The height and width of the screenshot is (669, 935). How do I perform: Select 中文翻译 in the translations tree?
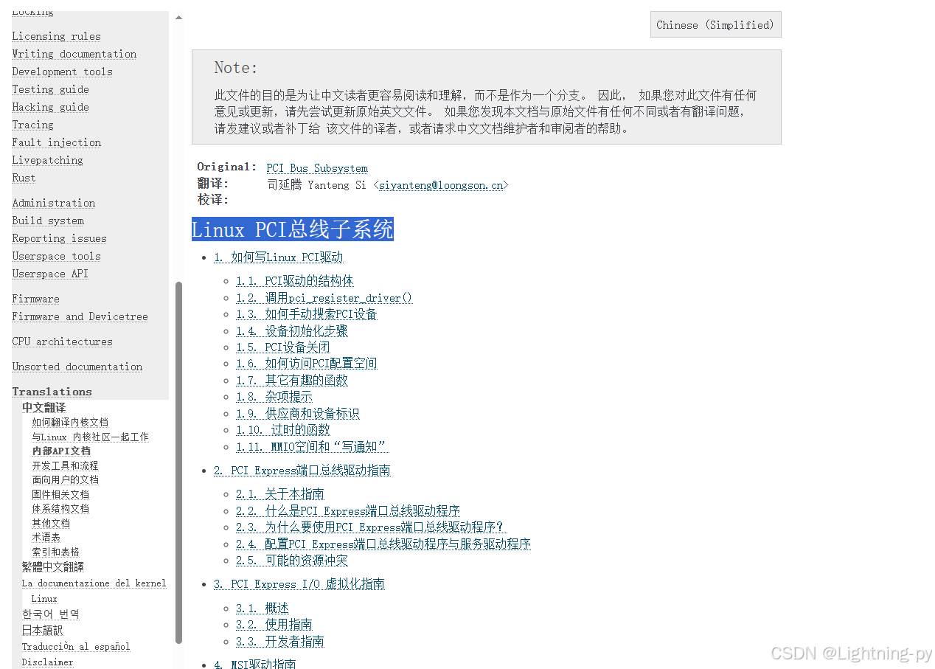44,407
